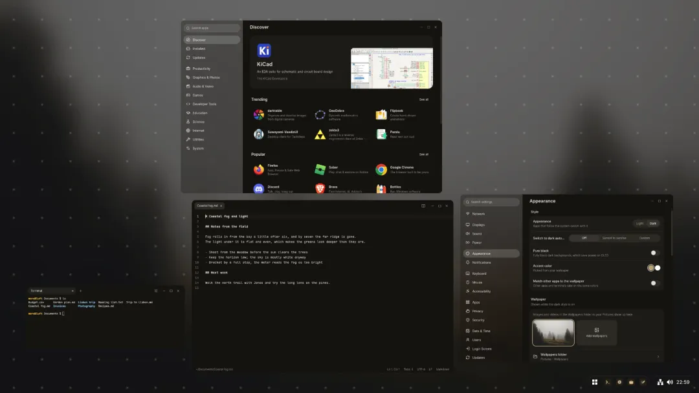Open Brave app icon under Popular
The image size is (699, 393).
320,189
